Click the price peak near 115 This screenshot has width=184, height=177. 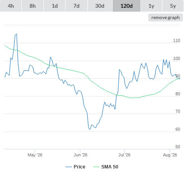(x=16, y=34)
